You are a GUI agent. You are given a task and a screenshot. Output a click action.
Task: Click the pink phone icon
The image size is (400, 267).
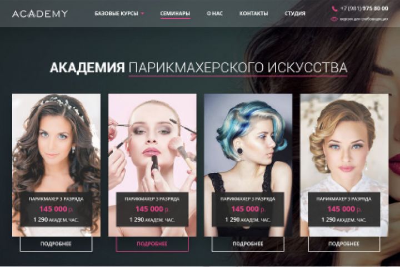tap(334, 9)
